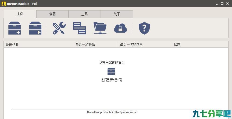Screen dimensions: 232x119
Task: Click the create new backup toolbar icon
Action: (15, 28)
